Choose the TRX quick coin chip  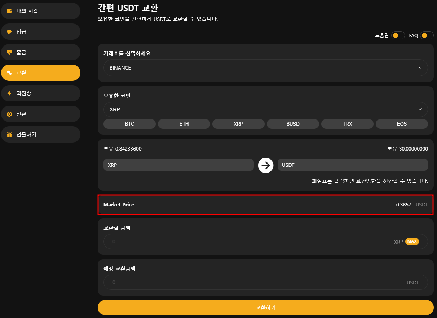pos(347,124)
